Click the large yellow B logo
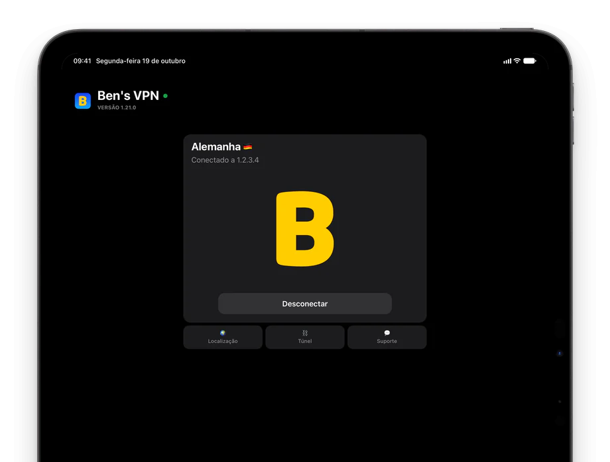Screen dimensions: 610x462 (304, 228)
